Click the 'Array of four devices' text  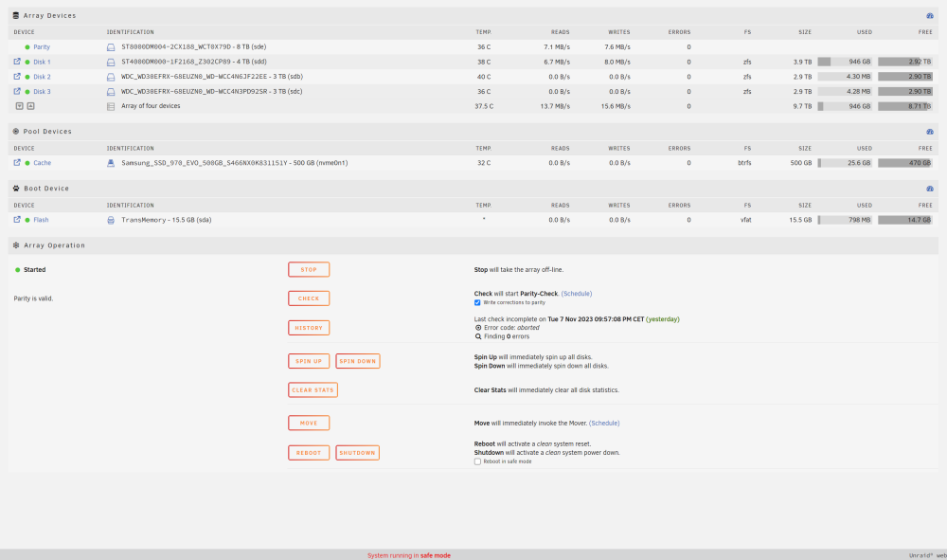[x=151, y=106]
